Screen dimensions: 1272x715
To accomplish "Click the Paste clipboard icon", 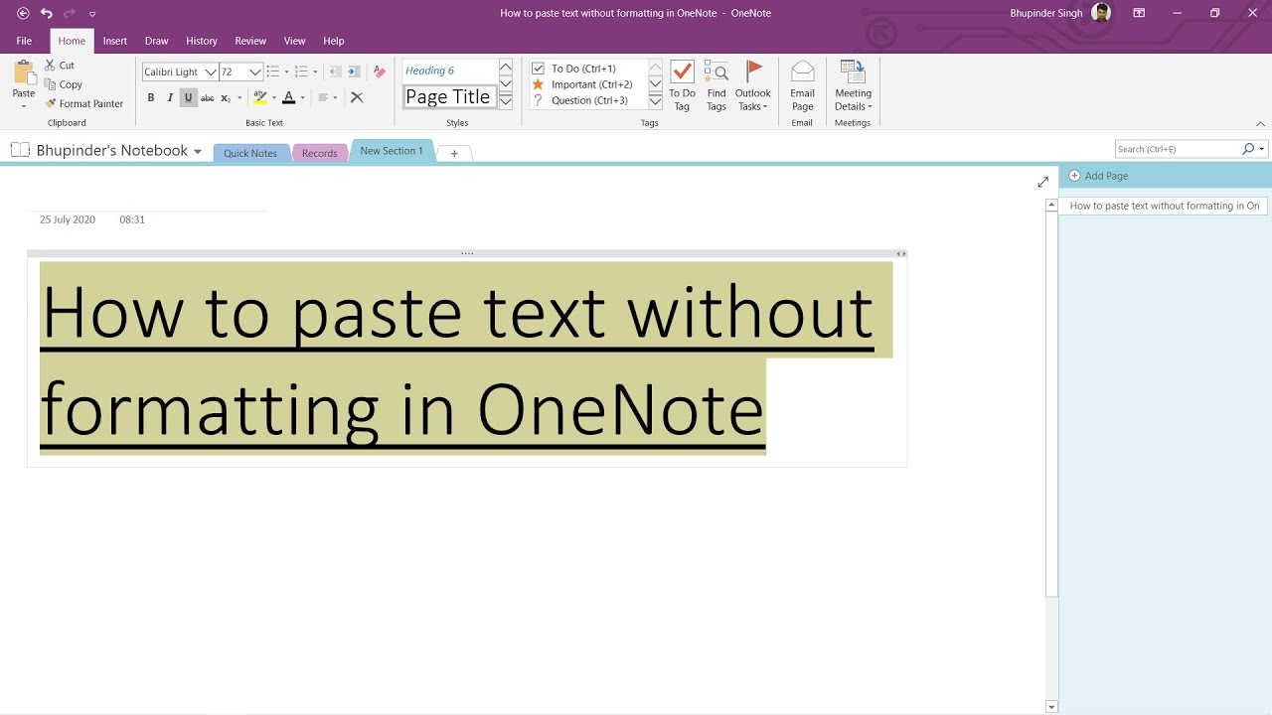I will 24,72.
